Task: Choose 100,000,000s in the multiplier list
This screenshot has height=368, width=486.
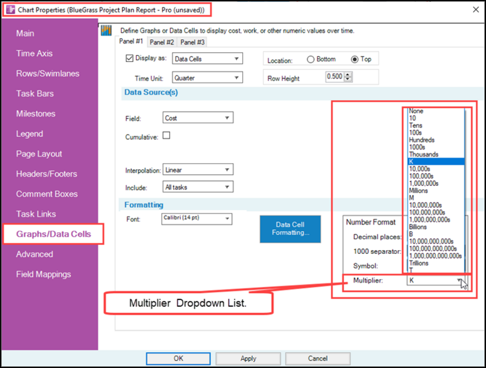Action: coord(436,212)
